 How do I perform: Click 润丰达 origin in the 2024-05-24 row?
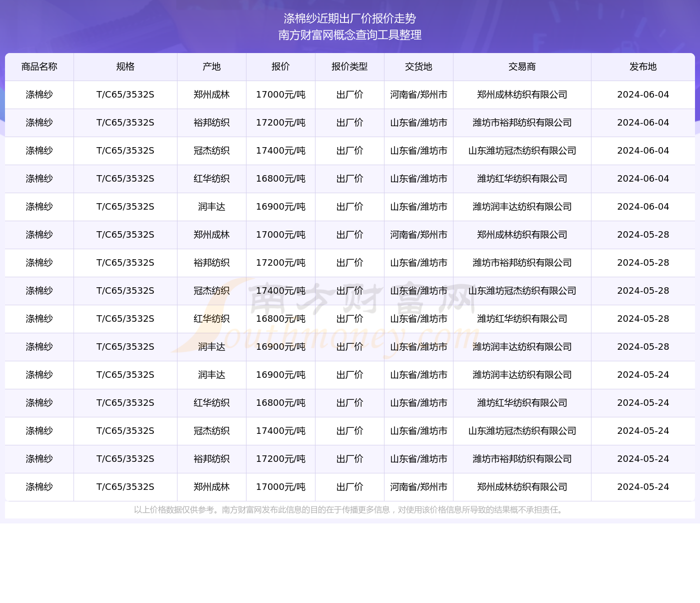(x=211, y=375)
